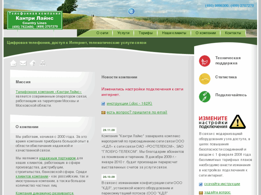
Task: Select the Контакты menu item
Action: [233, 33]
